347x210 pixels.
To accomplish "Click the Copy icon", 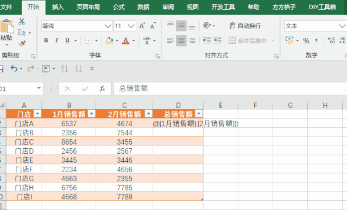I will 22,33.
